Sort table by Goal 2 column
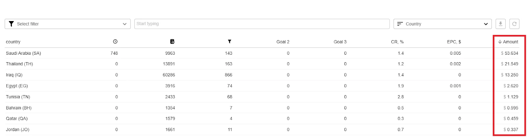The image size is (527, 137). [283, 42]
